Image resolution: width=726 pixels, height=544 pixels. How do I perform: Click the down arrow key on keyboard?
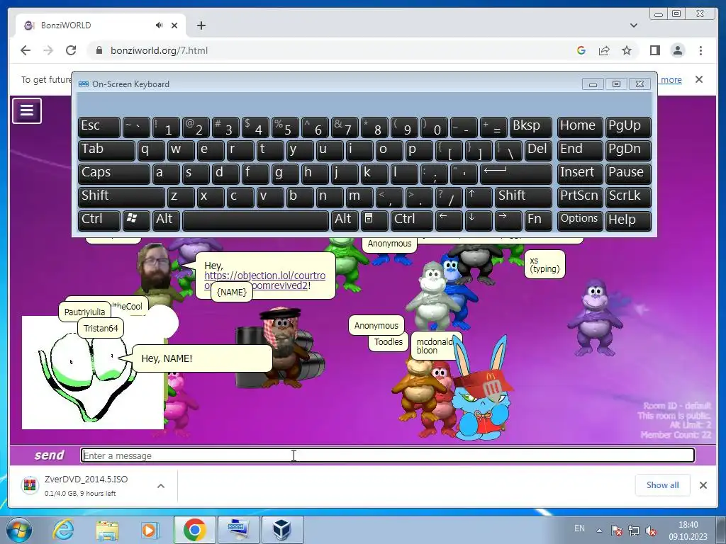tap(479, 221)
